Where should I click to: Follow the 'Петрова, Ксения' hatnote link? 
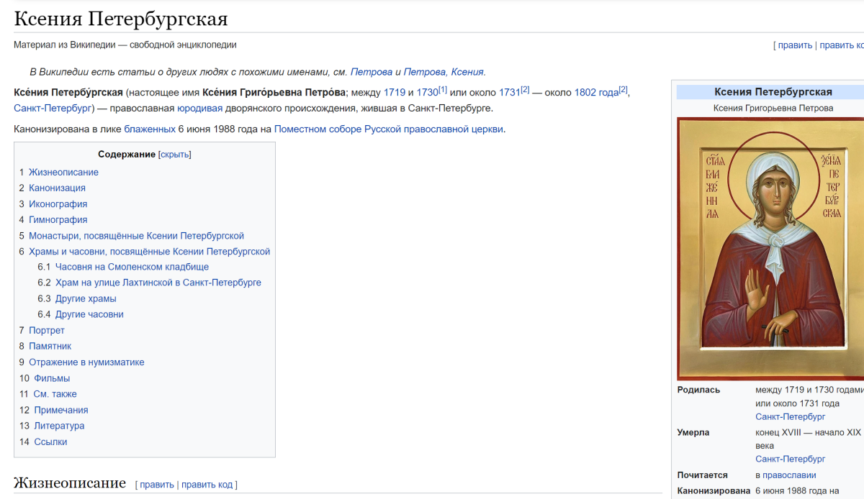click(444, 72)
